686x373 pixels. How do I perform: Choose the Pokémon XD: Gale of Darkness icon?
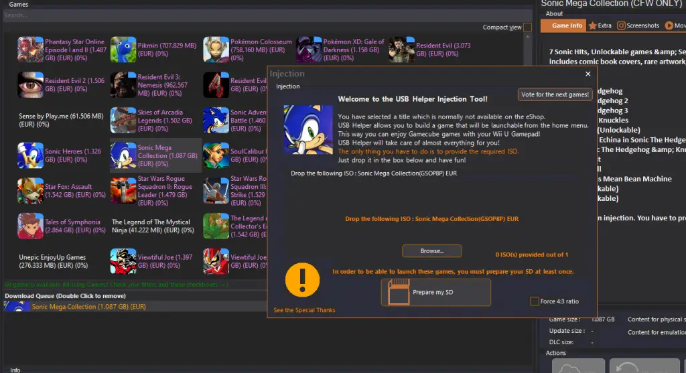click(308, 50)
